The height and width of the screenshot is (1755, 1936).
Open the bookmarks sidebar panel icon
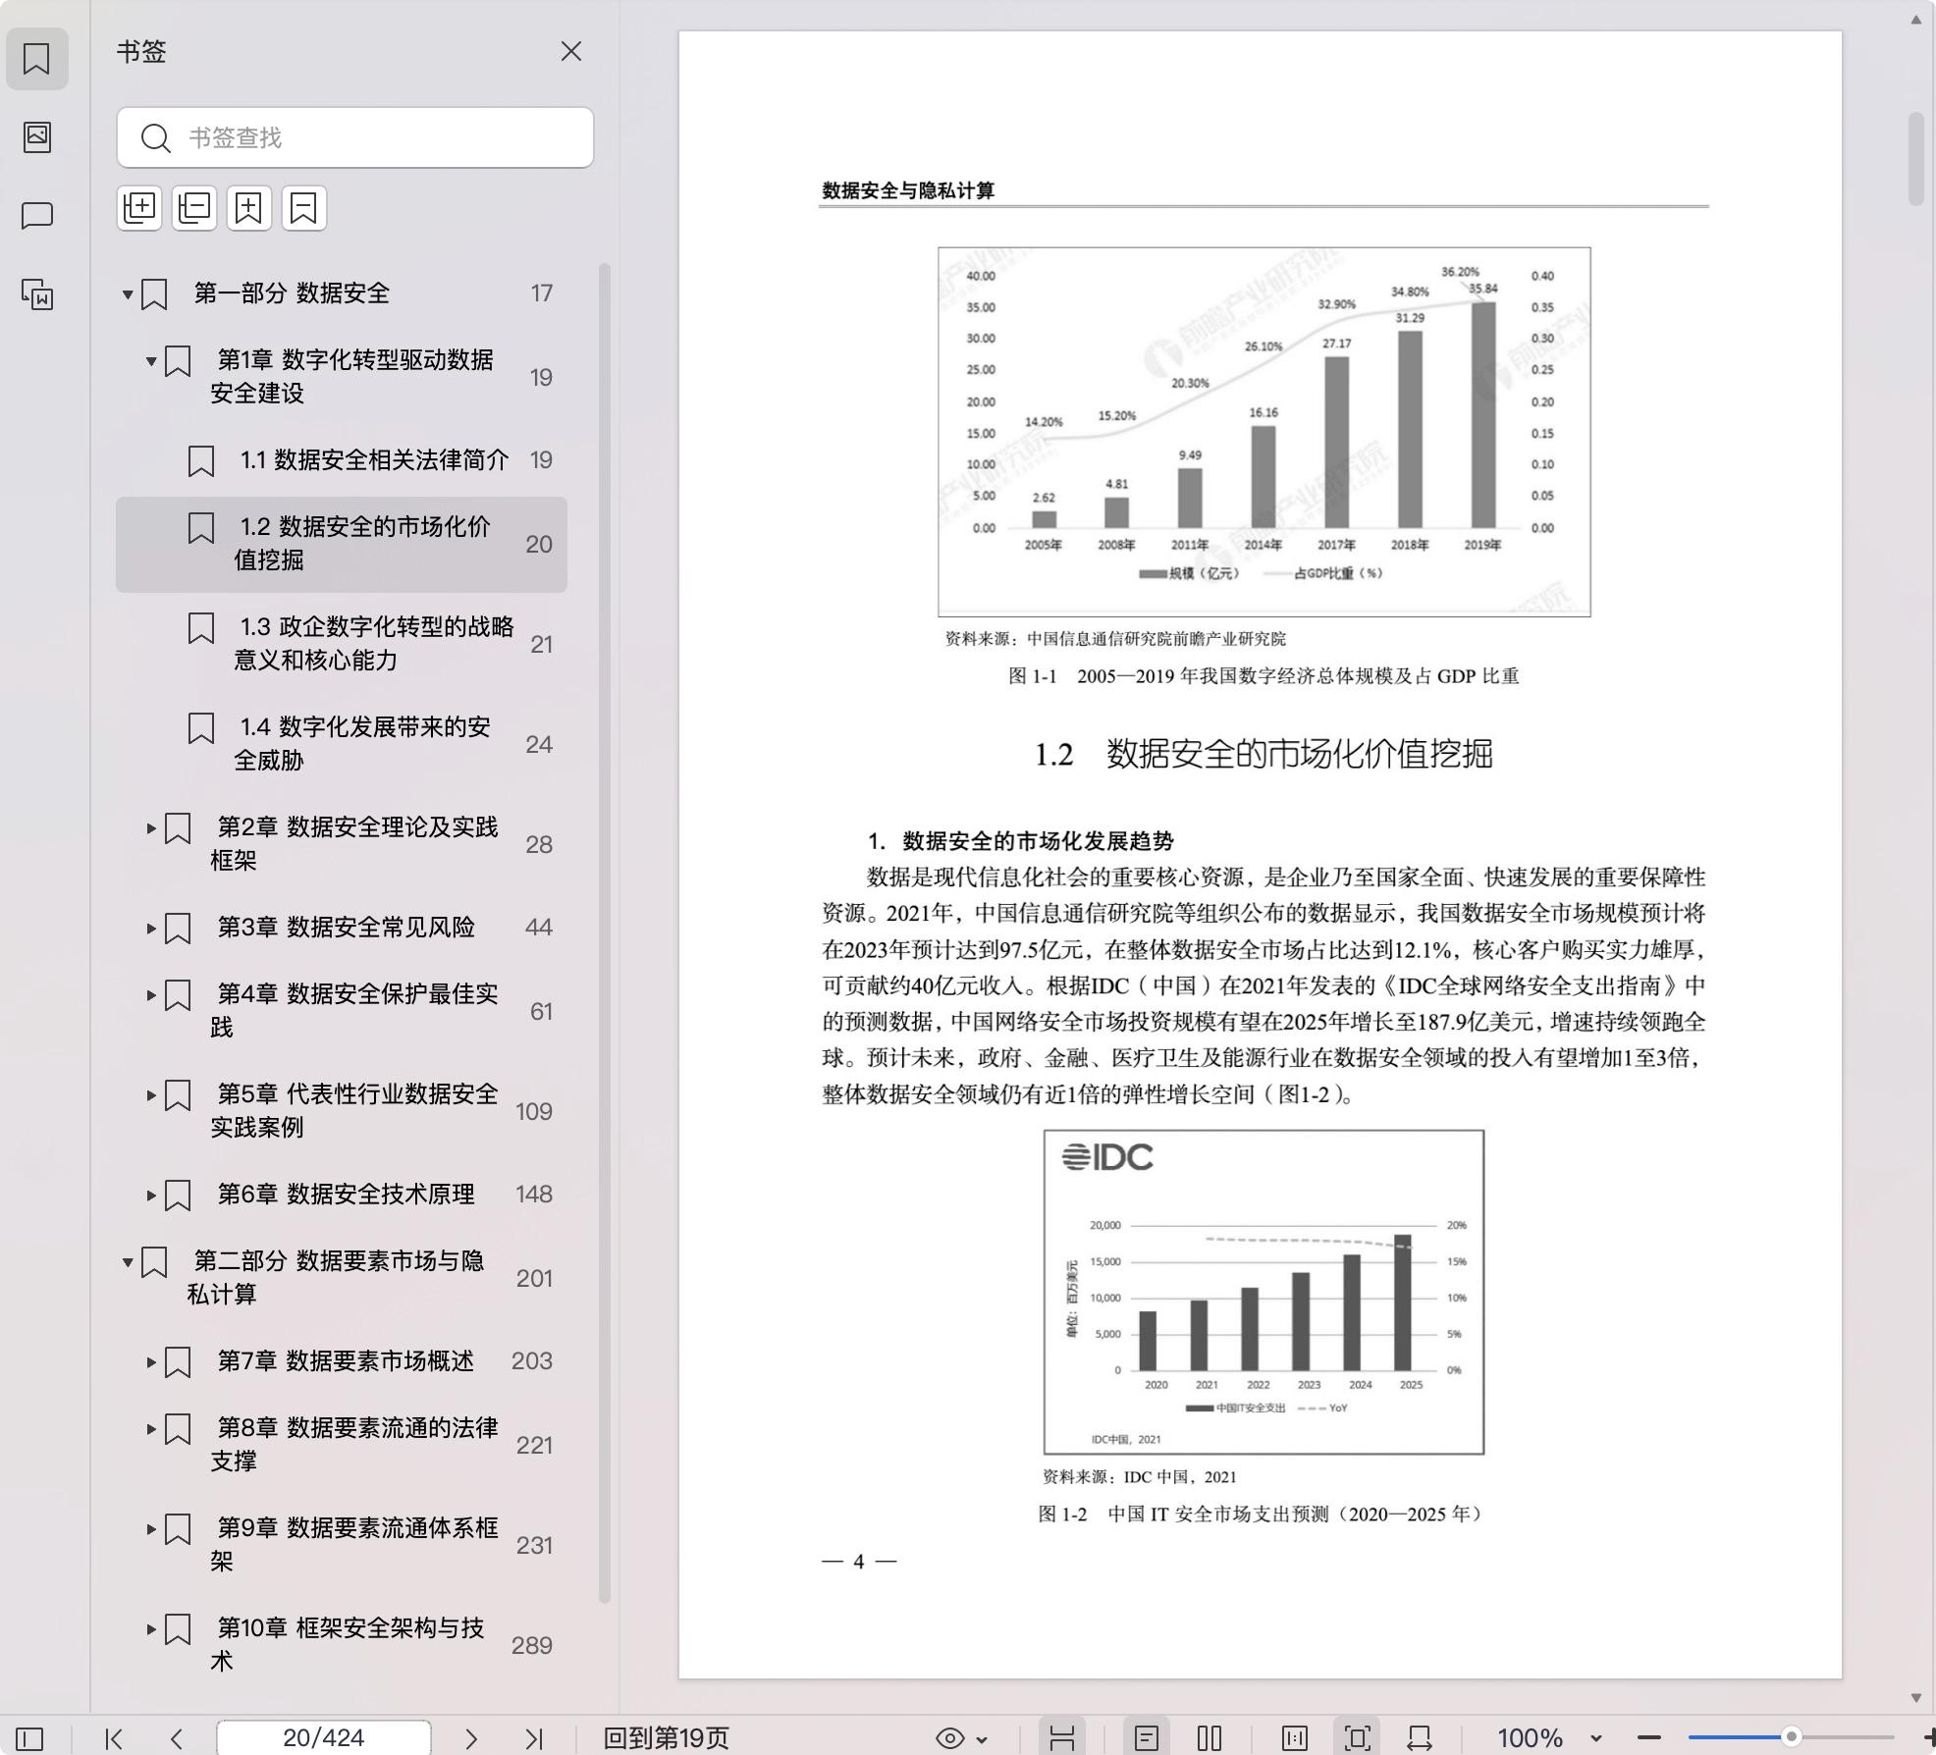coord(36,59)
